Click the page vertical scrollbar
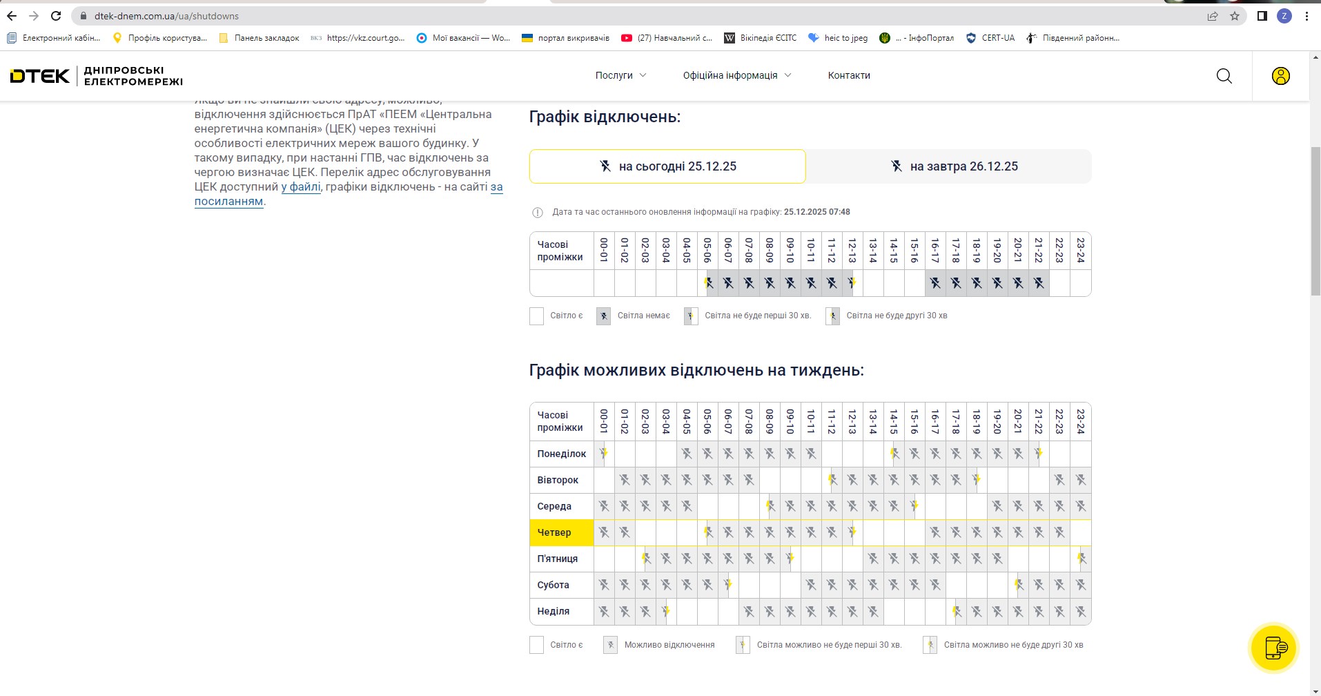 [1315, 221]
